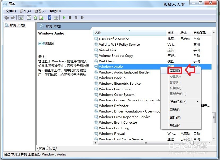This screenshot has width=220, height=160.
Task: Choose 属性(R) in the context menu
Action: coord(181,118)
